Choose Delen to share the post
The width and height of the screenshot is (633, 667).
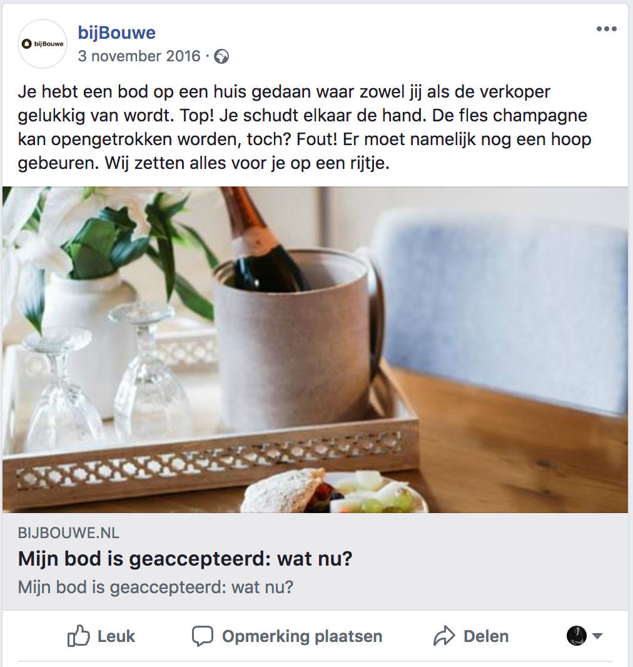coord(486,636)
